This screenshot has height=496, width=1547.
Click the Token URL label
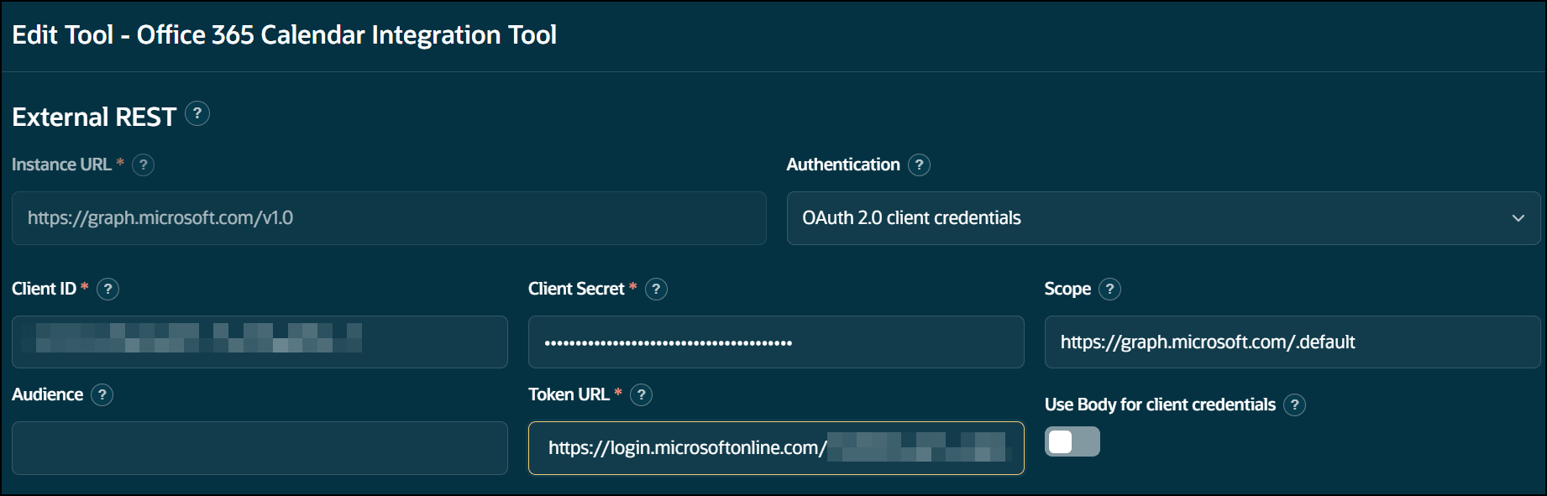point(569,394)
